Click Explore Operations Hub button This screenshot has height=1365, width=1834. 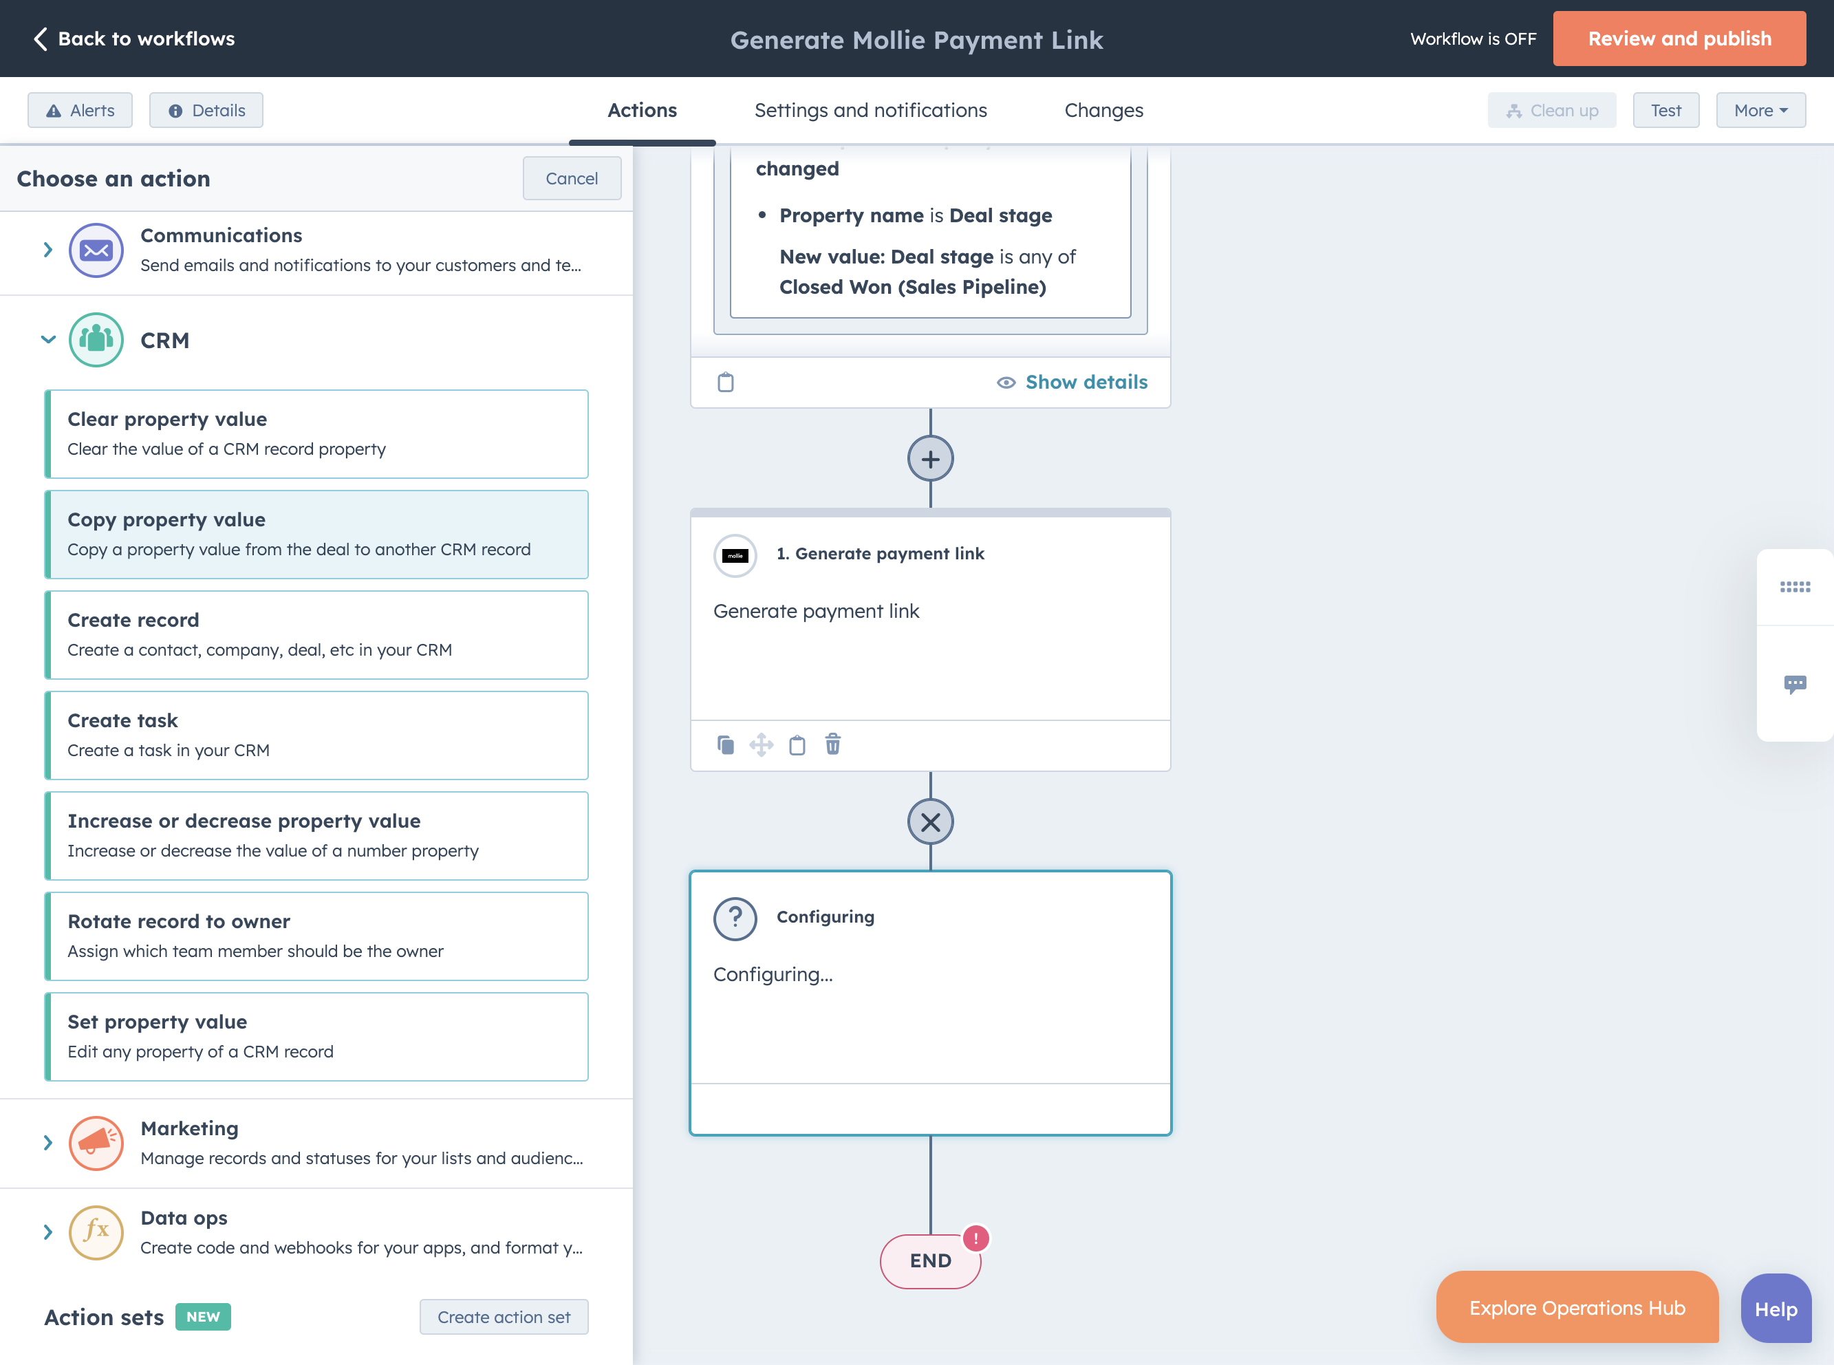click(x=1577, y=1307)
